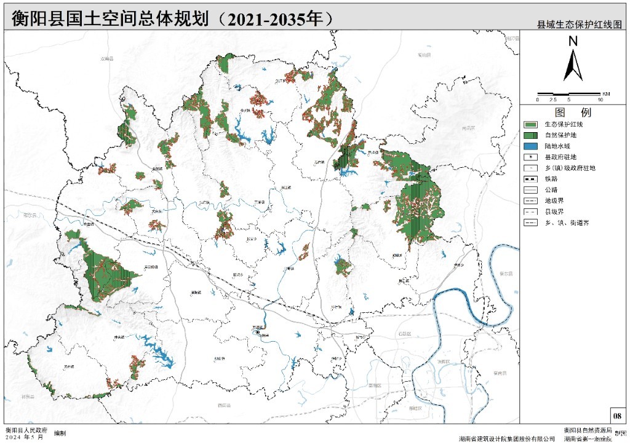
Task: Click the 图例 legend heading
Action: (573, 112)
